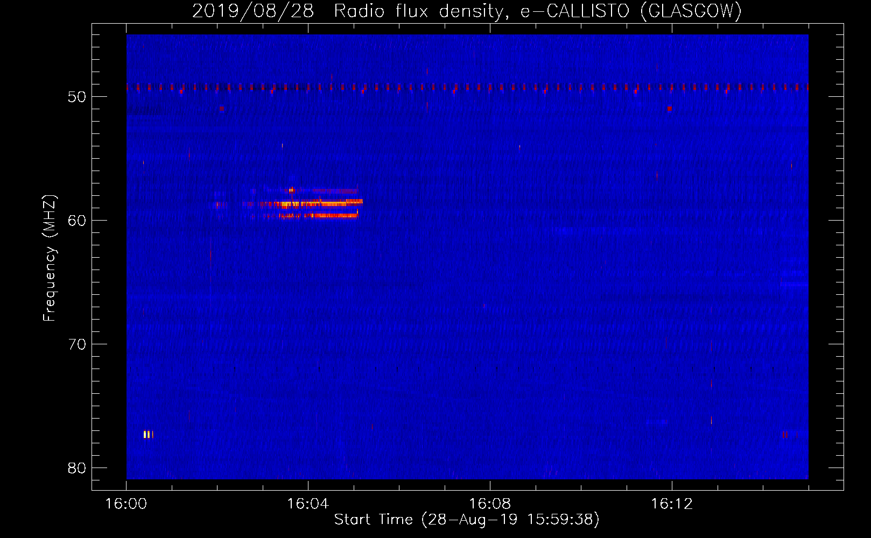This screenshot has width=871, height=538.
Task: Click the yellow spikes near 77 MHz at 16:00
Action: [x=148, y=434]
